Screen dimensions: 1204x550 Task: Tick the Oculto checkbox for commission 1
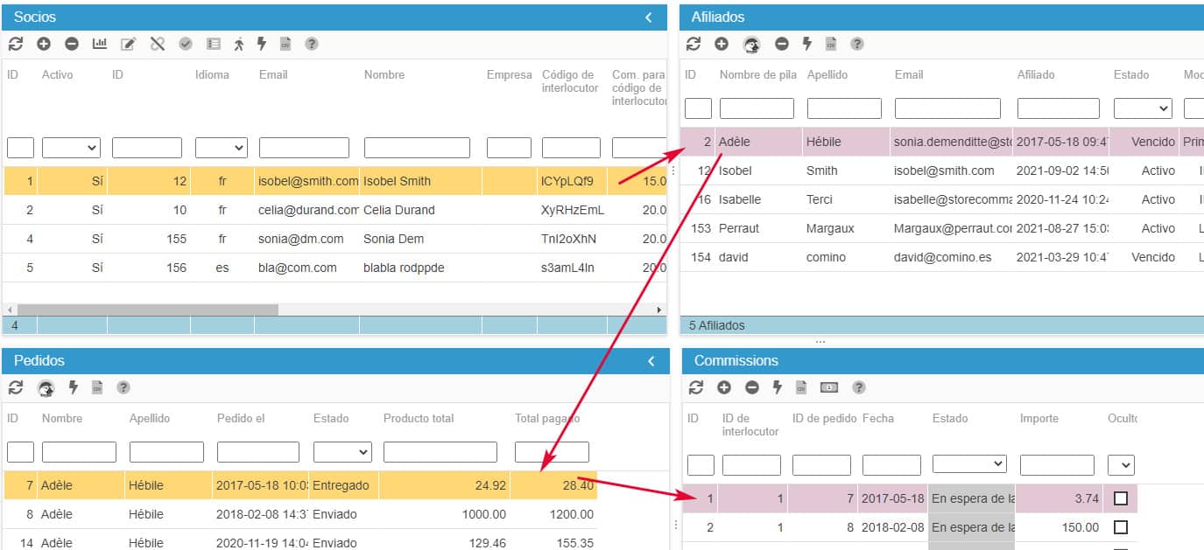pyautogui.click(x=1120, y=498)
